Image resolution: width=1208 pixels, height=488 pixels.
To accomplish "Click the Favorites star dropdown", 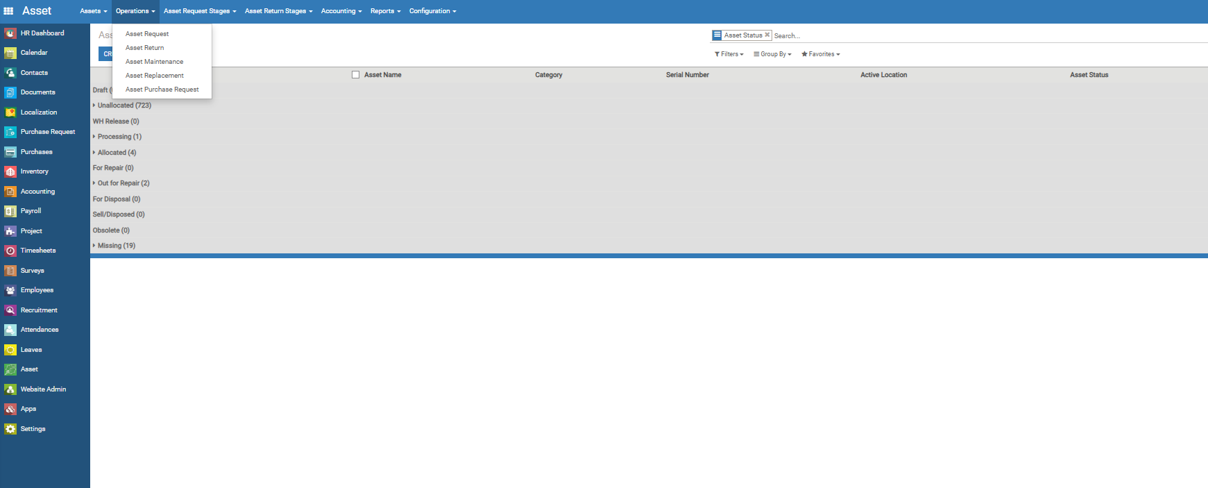I will pos(820,54).
